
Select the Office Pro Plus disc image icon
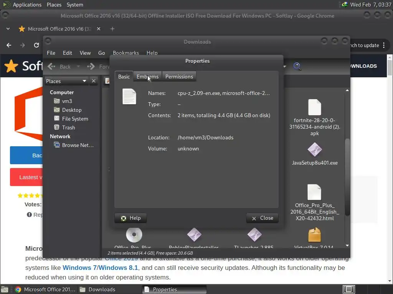[134, 235]
